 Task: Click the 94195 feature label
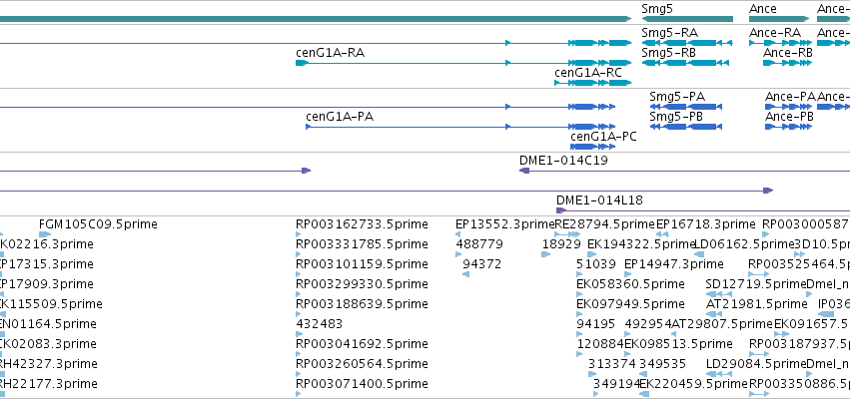tap(596, 324)
